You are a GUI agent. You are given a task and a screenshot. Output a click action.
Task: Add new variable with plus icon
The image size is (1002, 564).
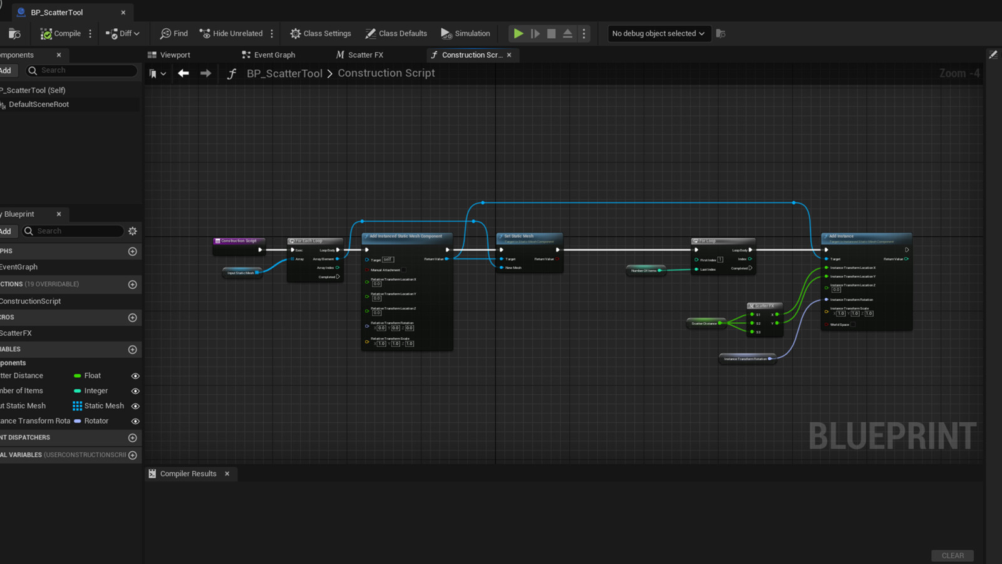pyautogui.click(x=133, y=350)
